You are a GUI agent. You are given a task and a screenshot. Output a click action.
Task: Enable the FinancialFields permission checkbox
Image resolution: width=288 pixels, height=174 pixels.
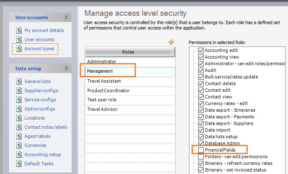[201, 149]
